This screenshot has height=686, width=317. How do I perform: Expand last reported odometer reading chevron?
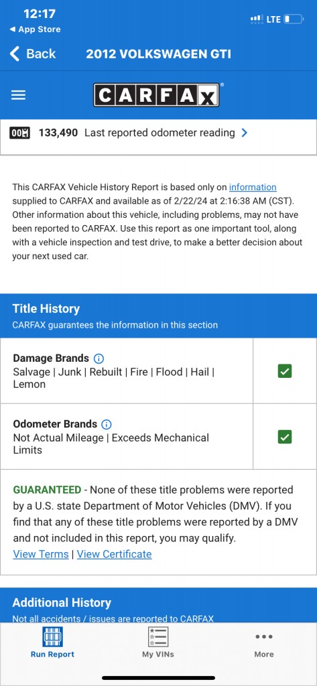(245, 133)
